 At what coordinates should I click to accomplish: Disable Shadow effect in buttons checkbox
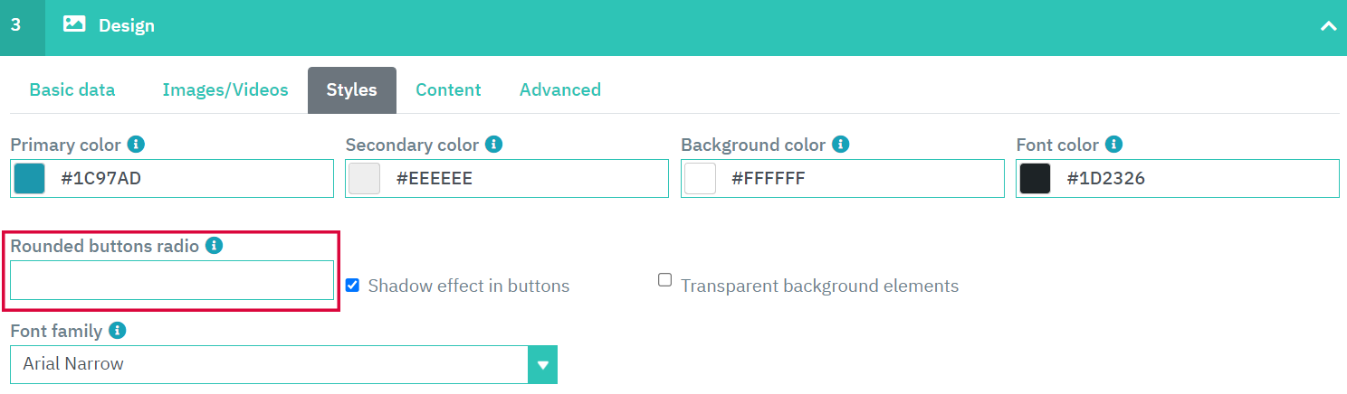click(x=353, y=286)
